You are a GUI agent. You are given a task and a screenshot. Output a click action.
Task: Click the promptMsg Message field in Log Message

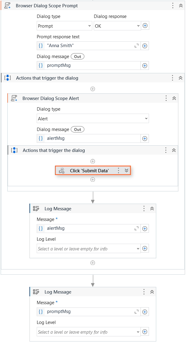pyautogui.click(x=90, y=311)
